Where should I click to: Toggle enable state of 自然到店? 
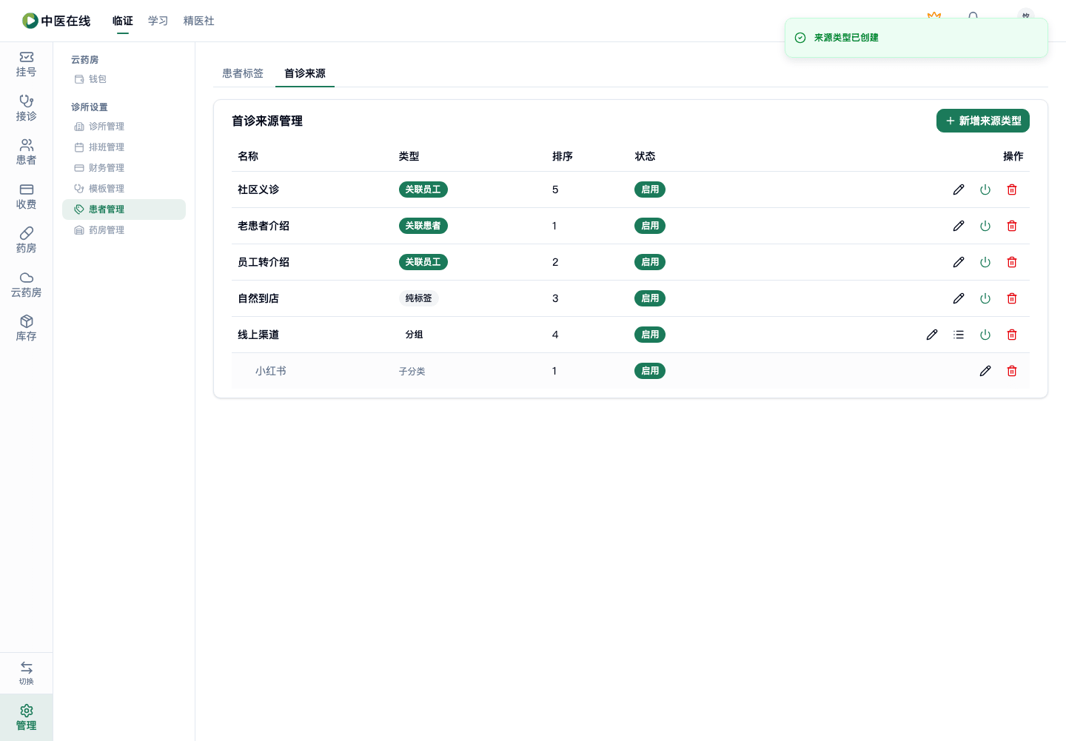tap(985, 298)
